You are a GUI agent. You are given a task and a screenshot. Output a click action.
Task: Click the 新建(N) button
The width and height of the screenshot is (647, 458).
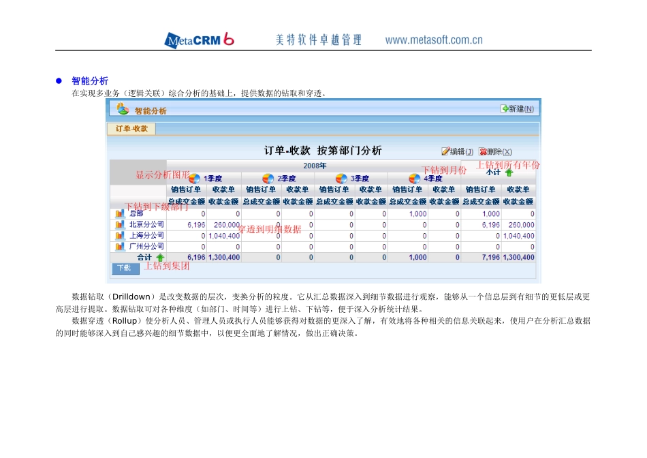coord(518,109)
